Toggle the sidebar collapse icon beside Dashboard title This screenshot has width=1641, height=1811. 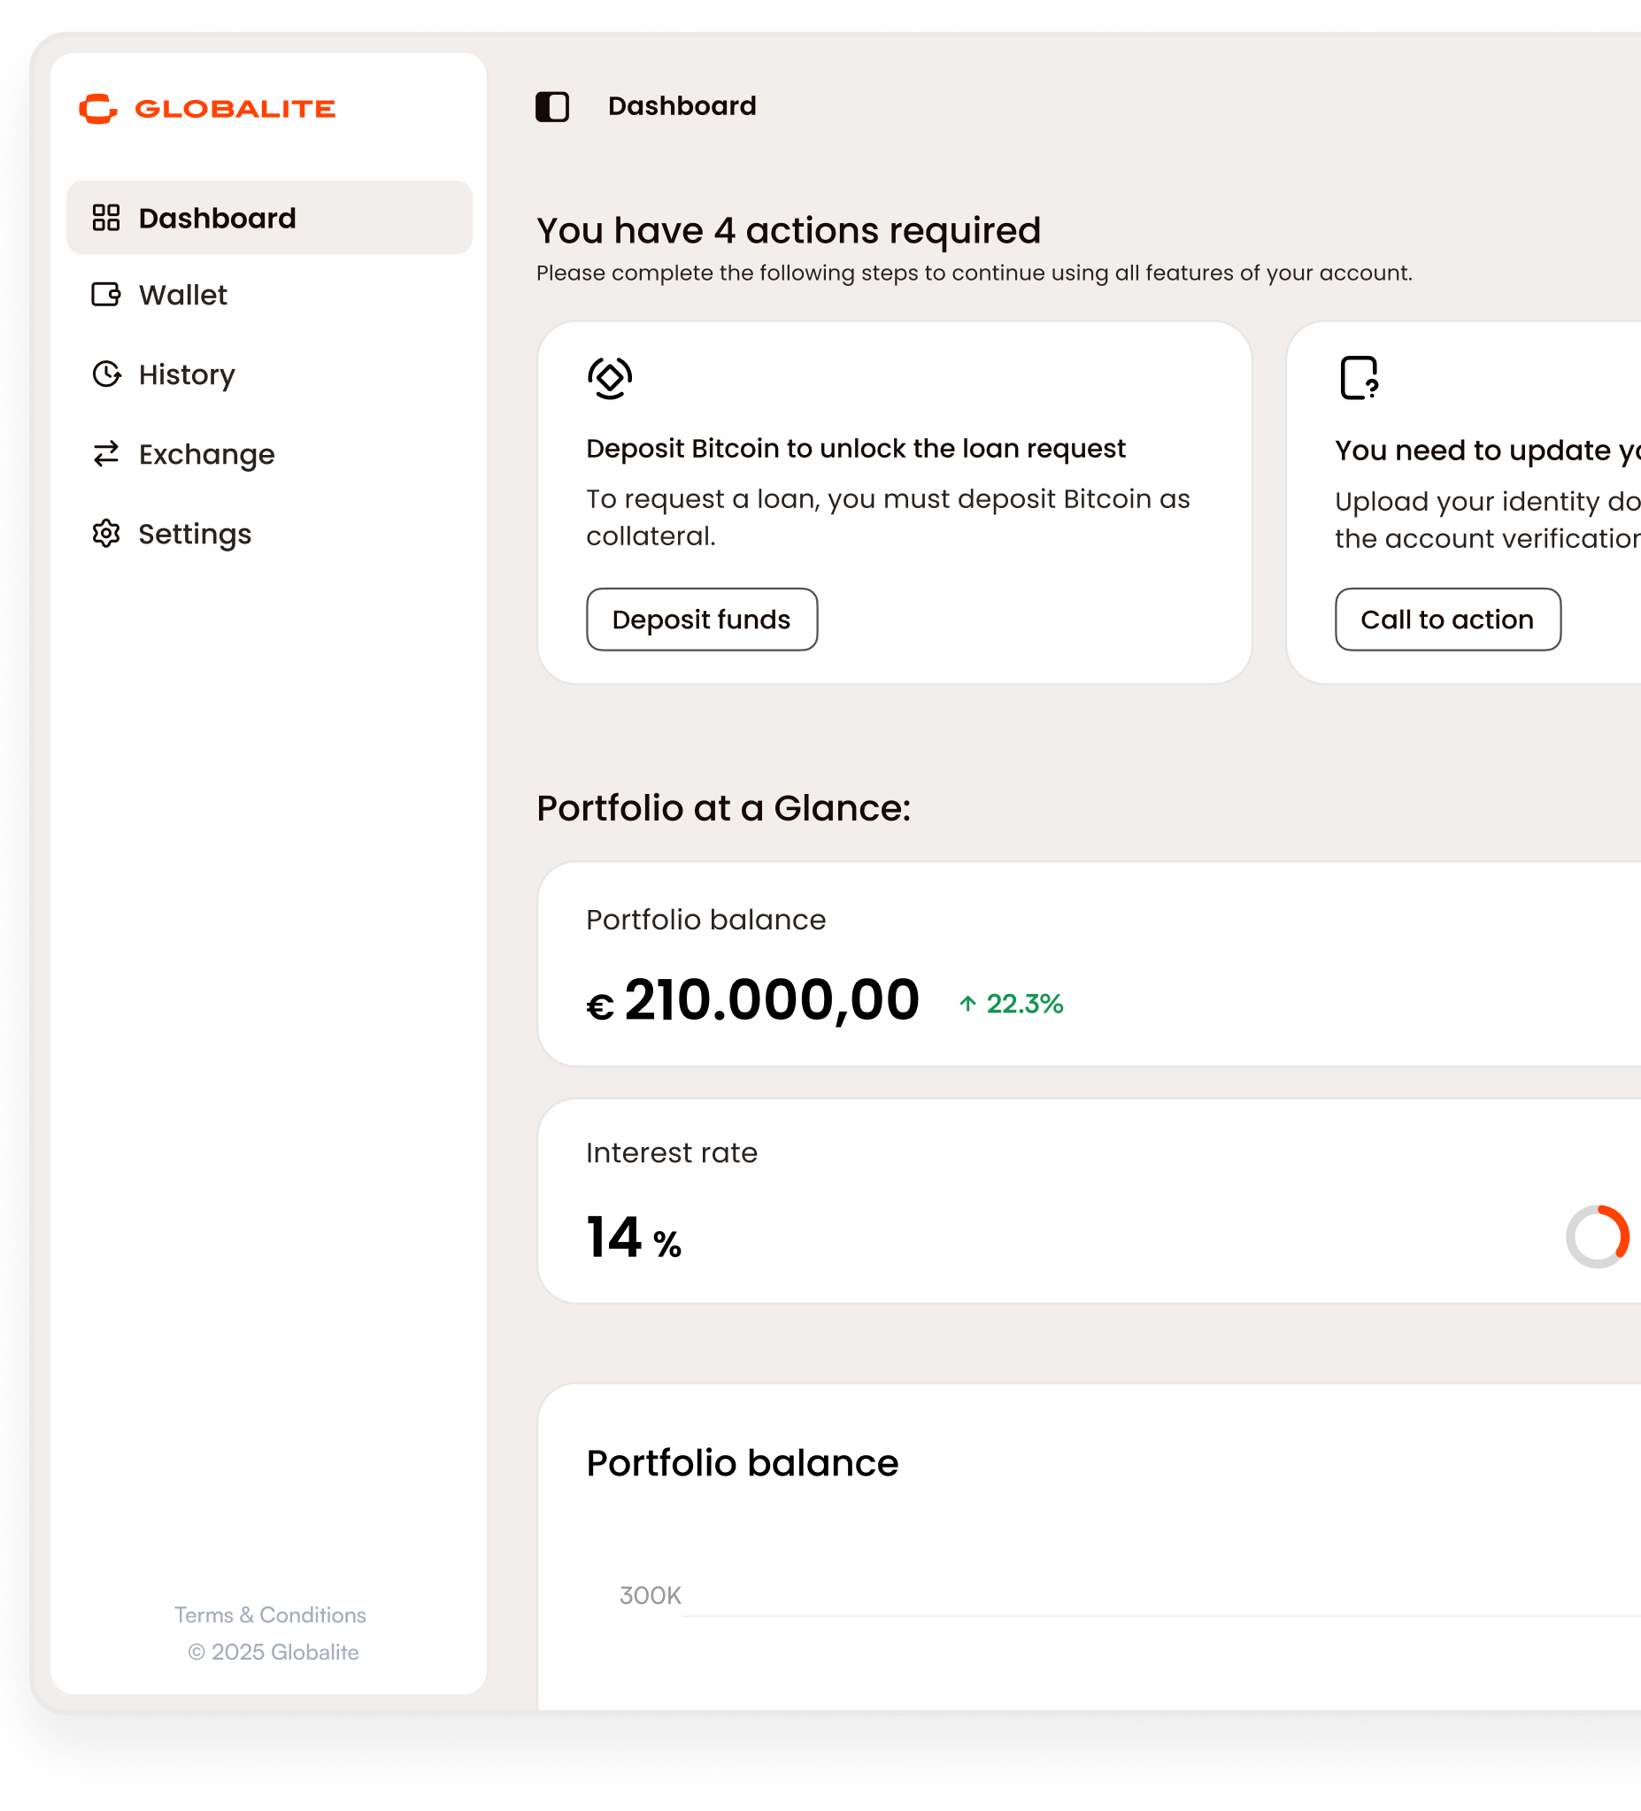coord(551,107)
